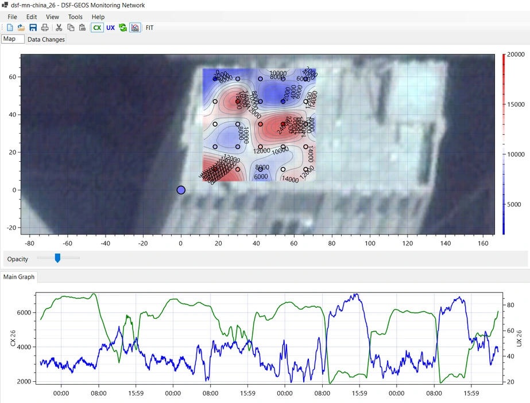Click the Opacity slider handle

click(57, 259)
